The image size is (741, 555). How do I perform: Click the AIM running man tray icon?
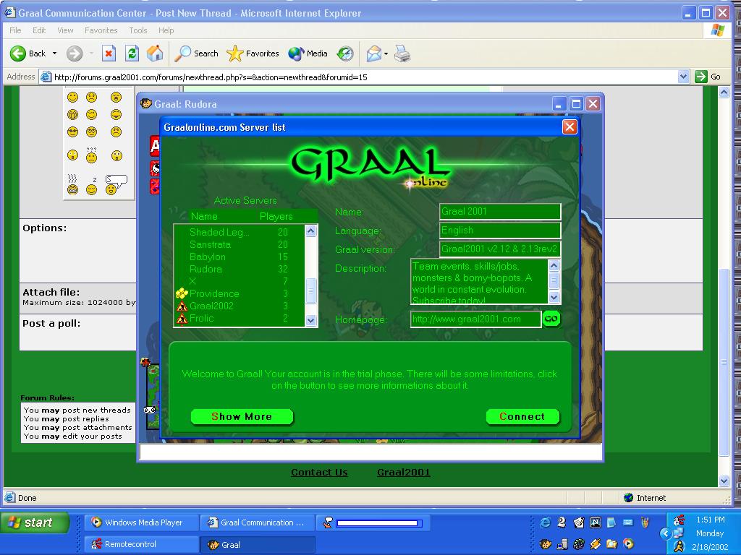point(679,546)
